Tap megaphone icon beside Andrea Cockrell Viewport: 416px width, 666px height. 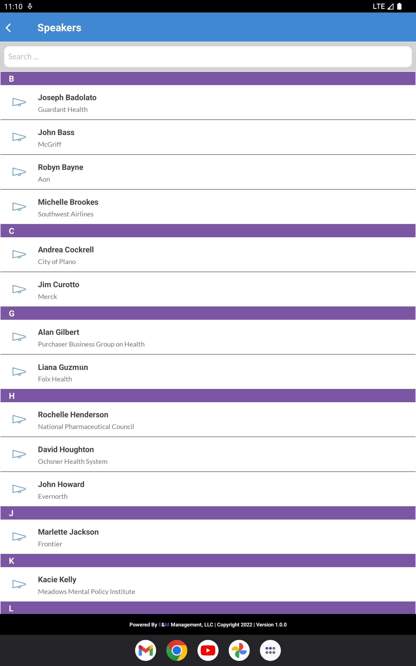click(x=19, y=255)
